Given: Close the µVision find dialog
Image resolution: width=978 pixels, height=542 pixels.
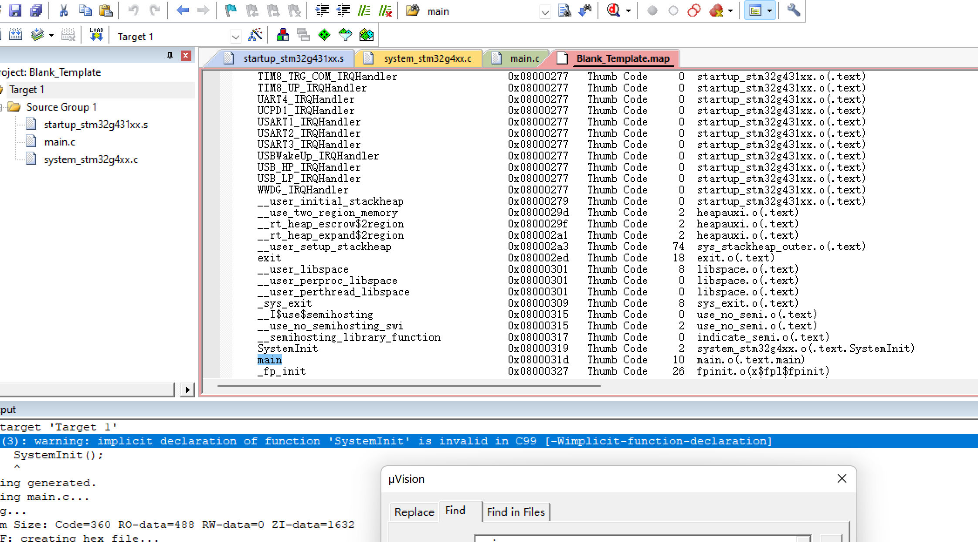Looking at the screenshot, I should coord(842,479).
